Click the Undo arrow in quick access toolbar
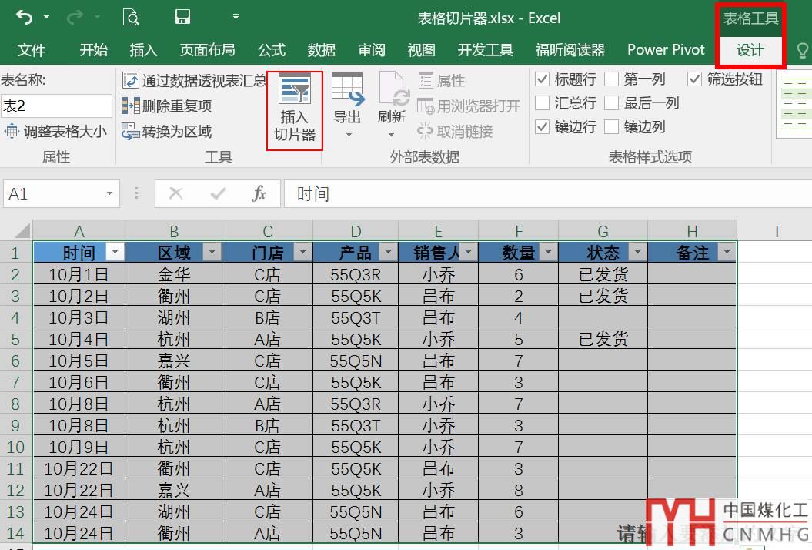 (25, 17)
